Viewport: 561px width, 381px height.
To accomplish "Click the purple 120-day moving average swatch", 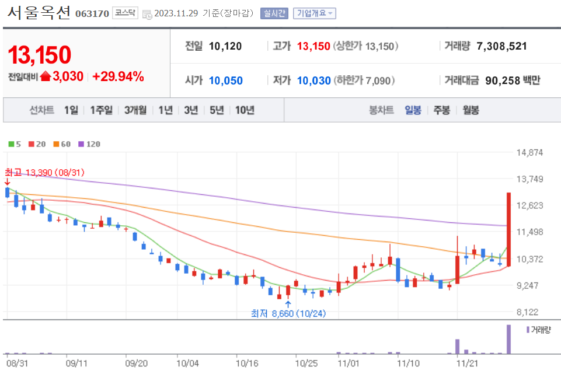I will coord(81,144).
